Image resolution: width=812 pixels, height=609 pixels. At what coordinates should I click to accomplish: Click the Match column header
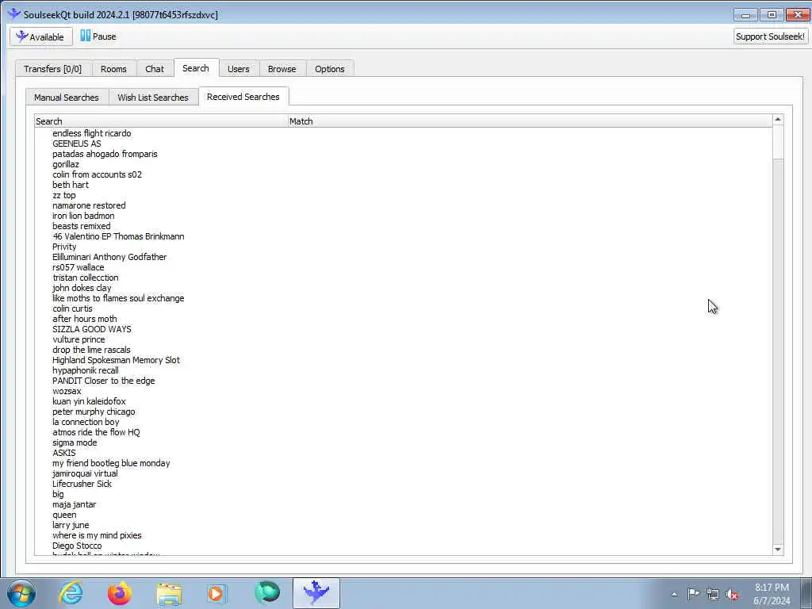(530, 121)
